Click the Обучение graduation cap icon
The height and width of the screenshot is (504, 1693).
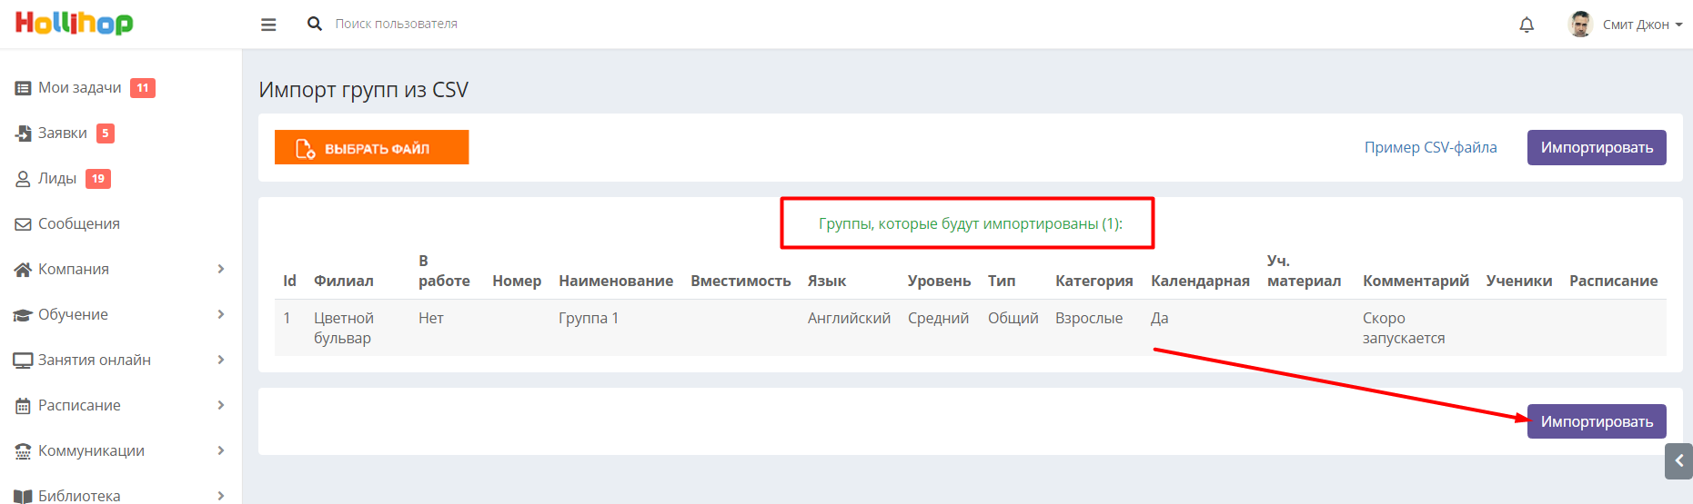(x=24, y=315)
